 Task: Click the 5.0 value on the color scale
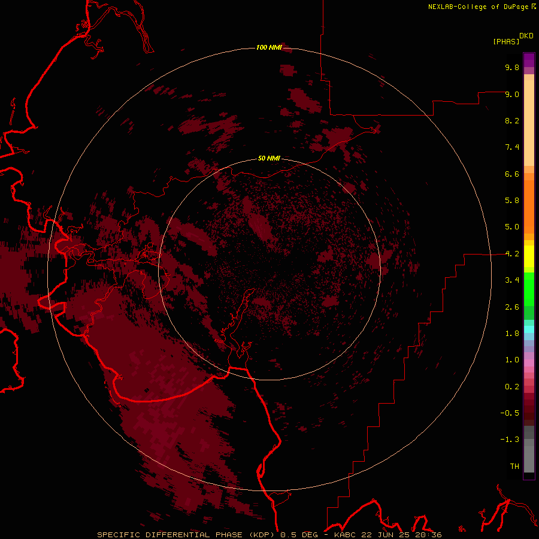pos(512,227)
